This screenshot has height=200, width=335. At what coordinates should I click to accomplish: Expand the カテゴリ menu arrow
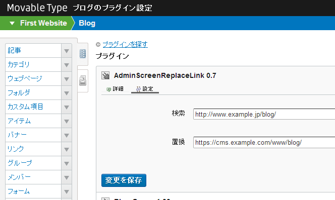(67, 65)
